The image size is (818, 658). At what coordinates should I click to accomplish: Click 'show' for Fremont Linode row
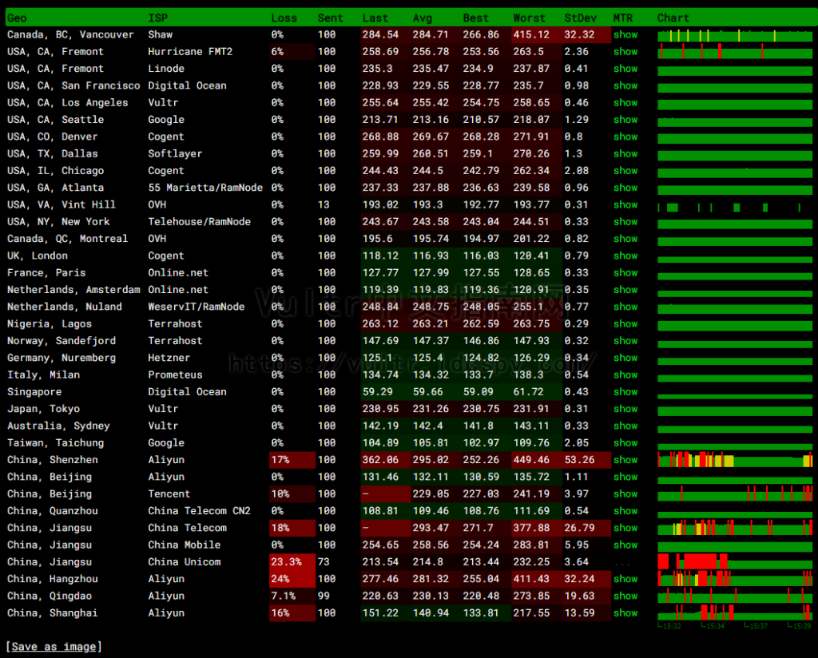[625, 69]
